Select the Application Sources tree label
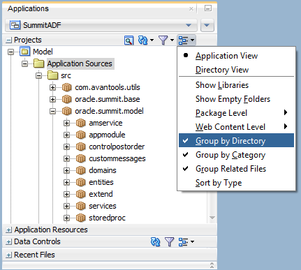The width and height of the screenshot is (301, 270). tap(80, 63)
